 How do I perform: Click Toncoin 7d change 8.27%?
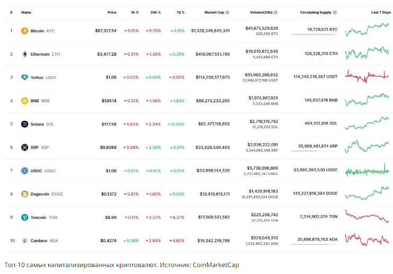click(x=177, y=217)
